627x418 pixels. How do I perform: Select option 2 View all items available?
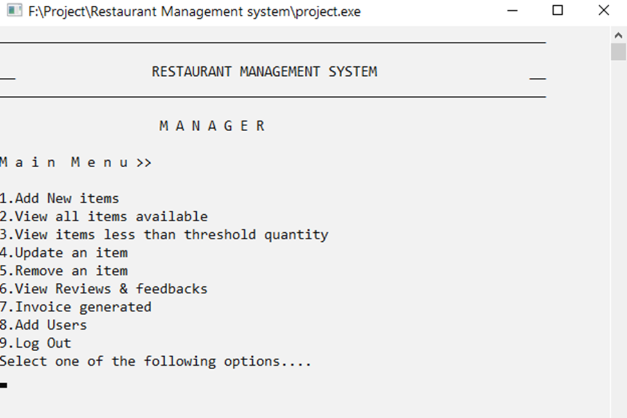103,217
